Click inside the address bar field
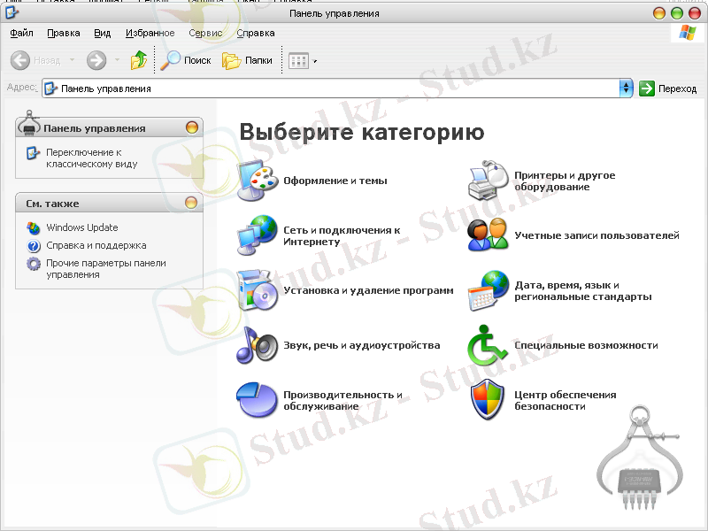Image resolution: width=708 pixels, height=531 pixels. pos(336,88)
